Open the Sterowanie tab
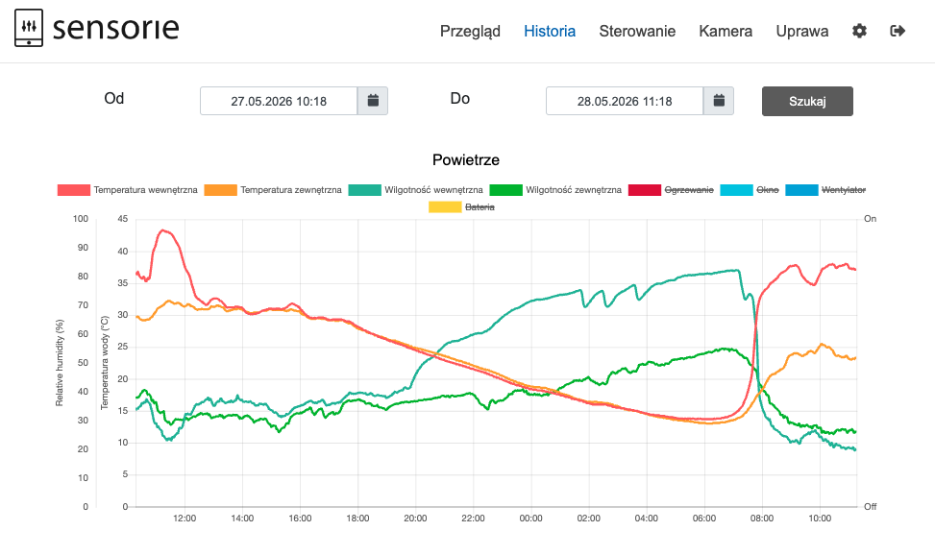 pyautogui.click(x=637, y=31)
